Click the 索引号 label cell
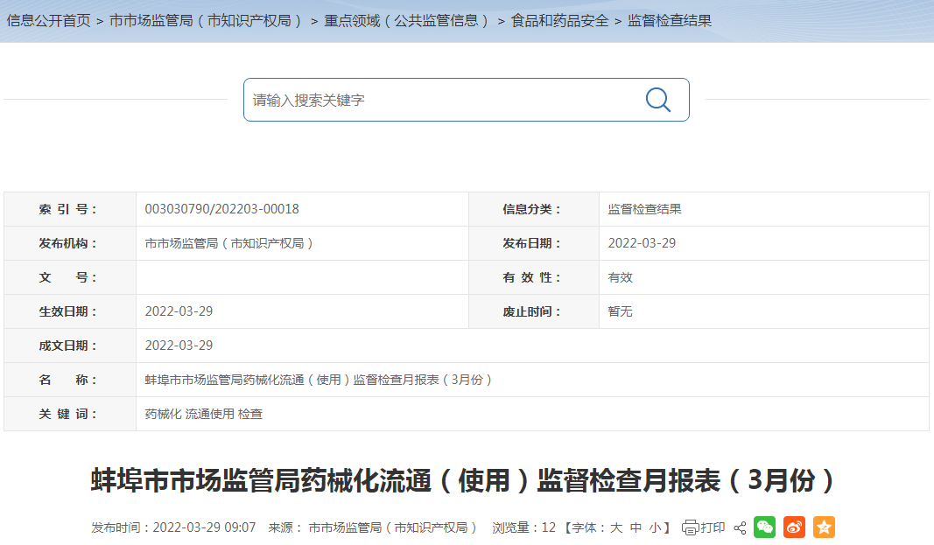Image resolution: width=934 pixels, height=545 pixels. tap(70, 209)
